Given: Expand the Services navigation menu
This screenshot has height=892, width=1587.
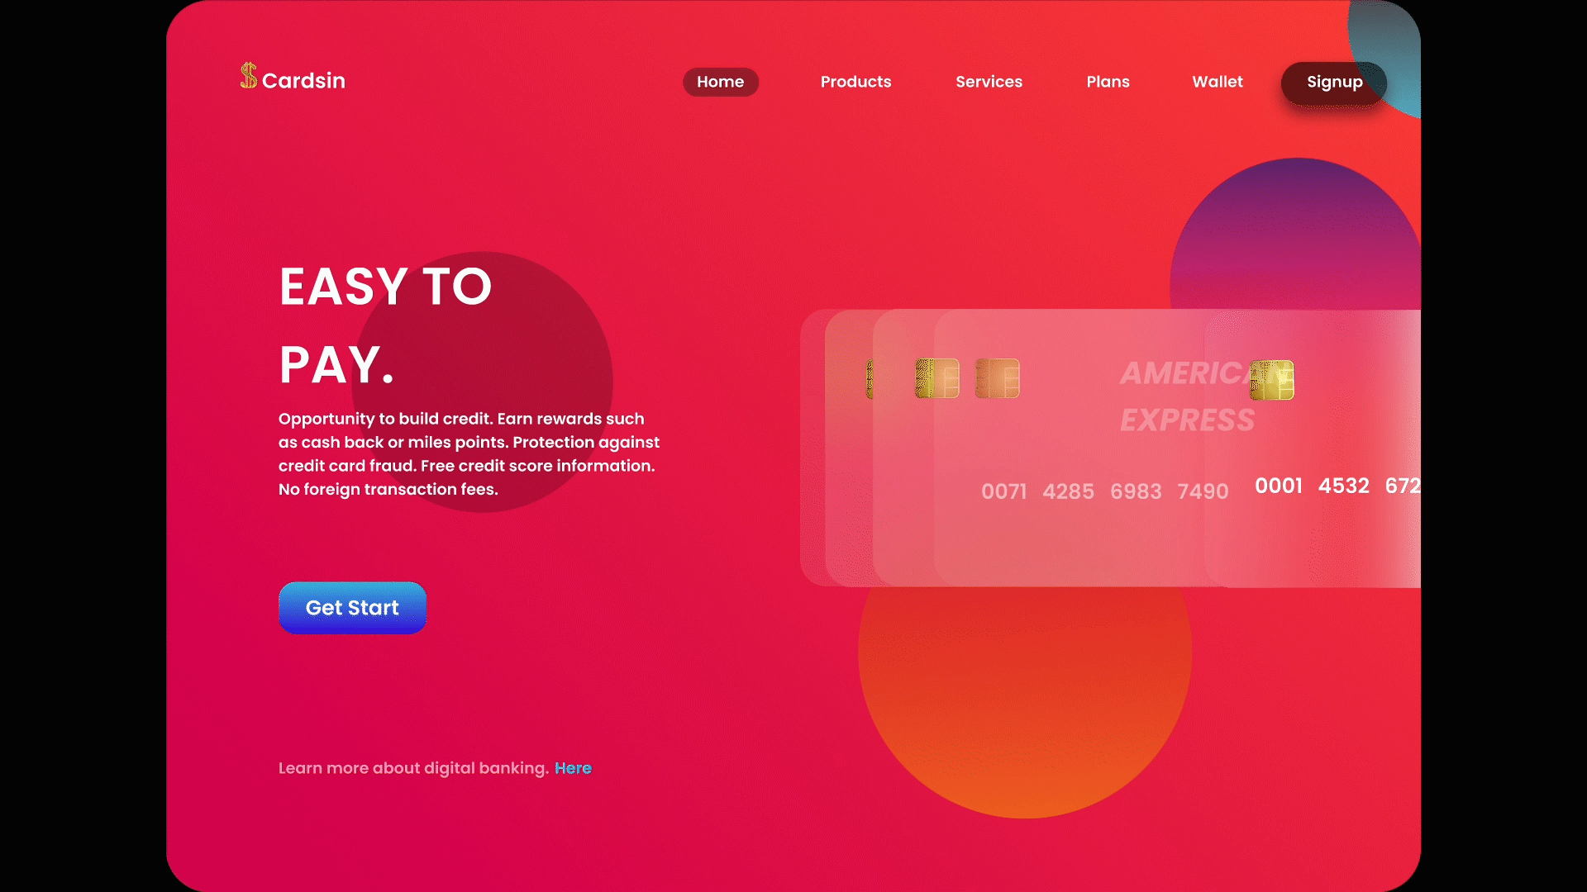Looking at the screenshot, I should click(989, 82).
